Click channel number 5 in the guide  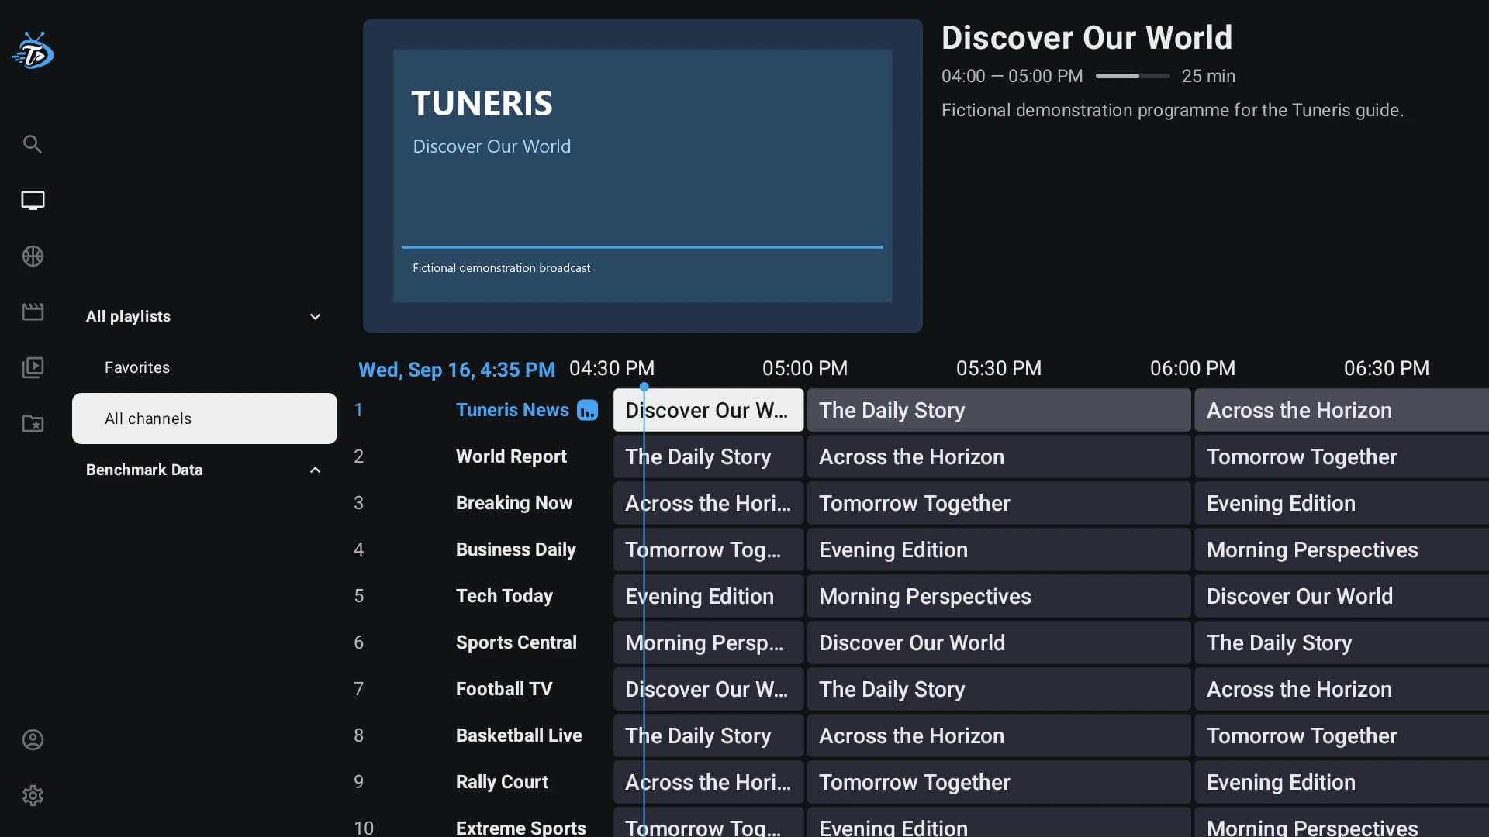(358, 596)
